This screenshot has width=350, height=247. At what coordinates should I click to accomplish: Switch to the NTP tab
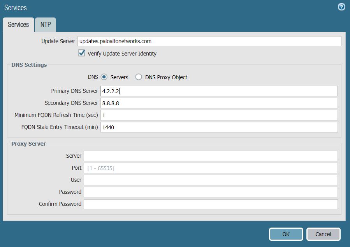[45, 24]
